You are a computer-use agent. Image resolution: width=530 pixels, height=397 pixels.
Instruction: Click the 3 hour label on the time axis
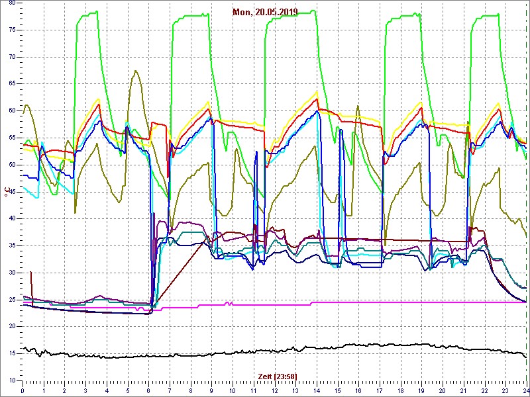(x=86, y=391)
